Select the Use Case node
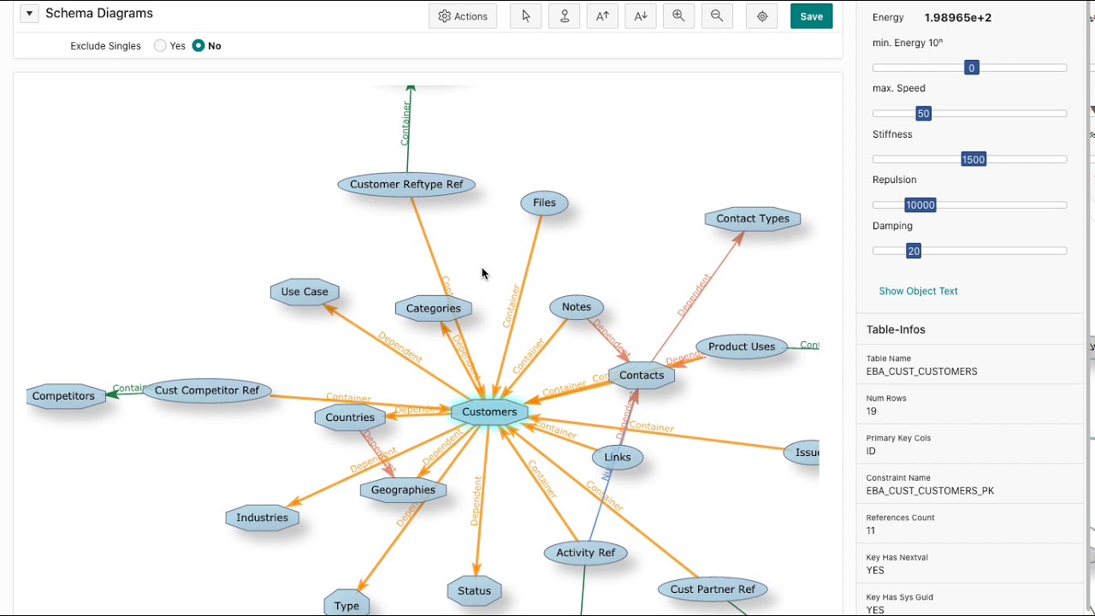This screenshot has height=616, width=1095. (305, 291)
